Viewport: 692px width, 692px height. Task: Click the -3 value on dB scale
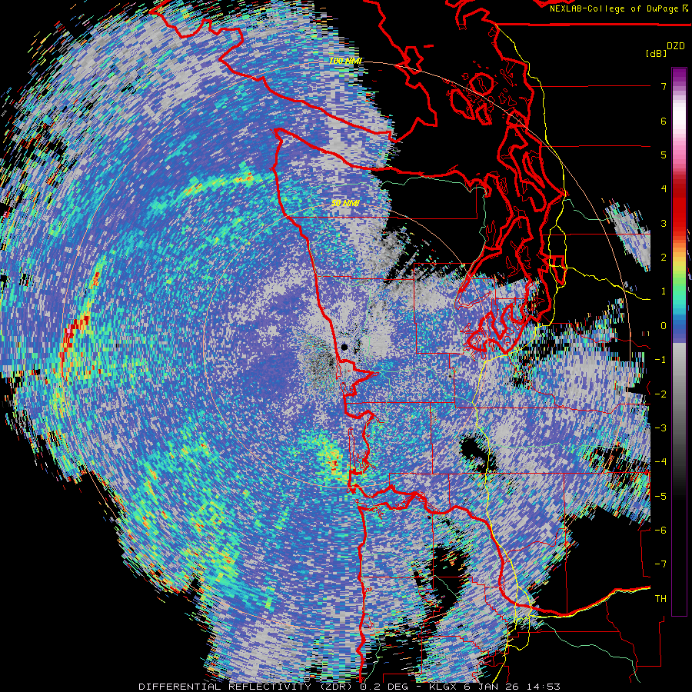tap(660, 428)
